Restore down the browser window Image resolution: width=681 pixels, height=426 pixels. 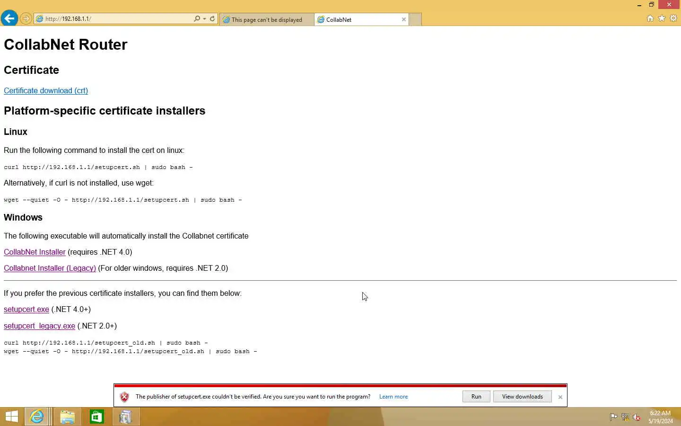pos(651,5)
